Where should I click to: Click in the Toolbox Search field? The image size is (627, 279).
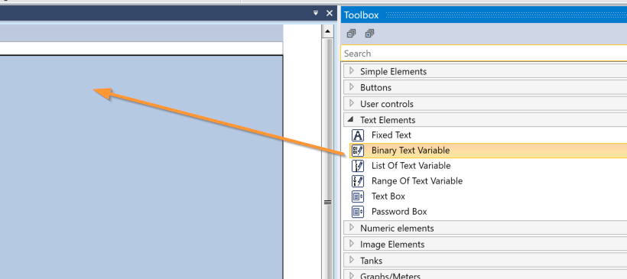coord(484,54)
